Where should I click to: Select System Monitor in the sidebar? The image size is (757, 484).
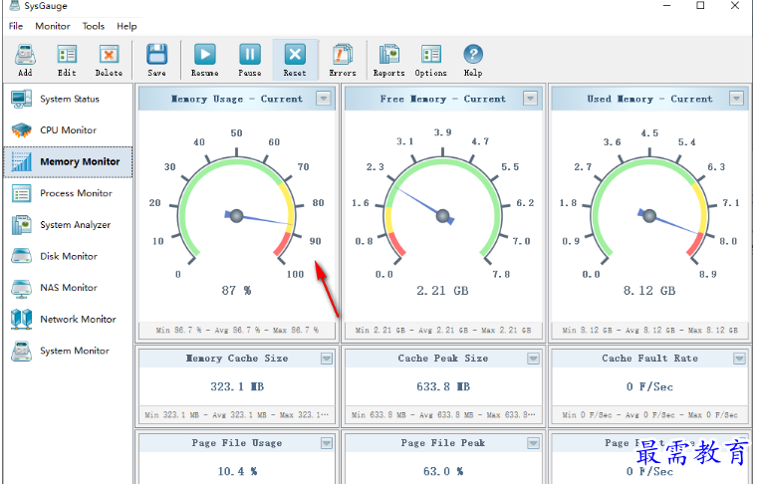point(68,351)
